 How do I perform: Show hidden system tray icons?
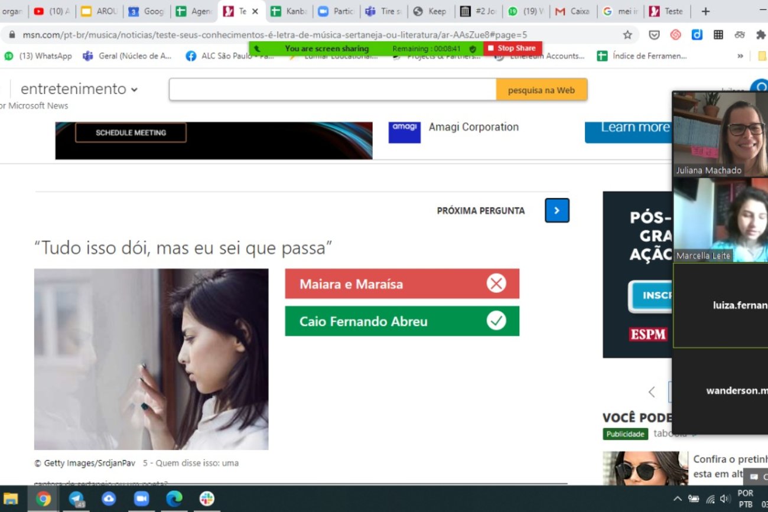coord(678,499)
